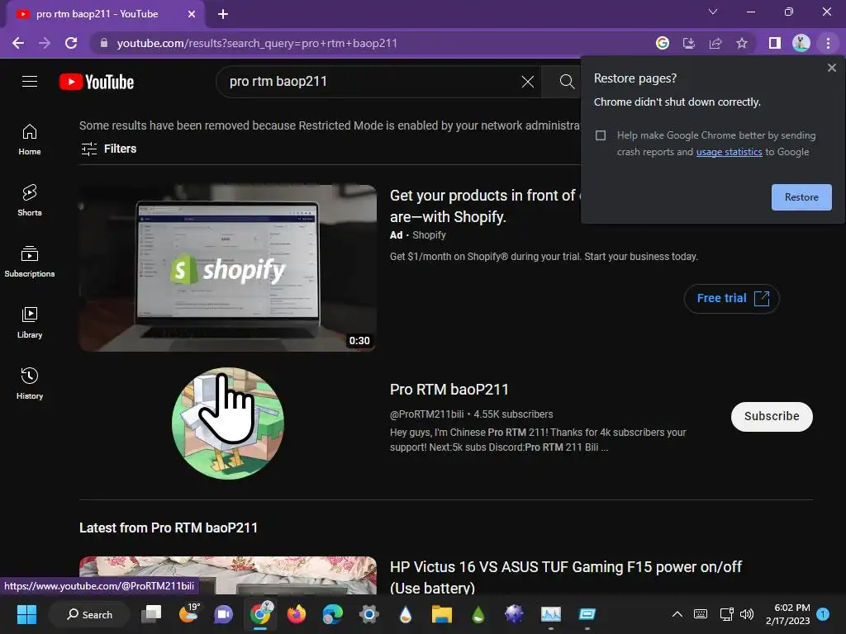The width and height of the screenshot is (846, 634).
Task: Bookmark this page with the star
Action: pos(742,43)
